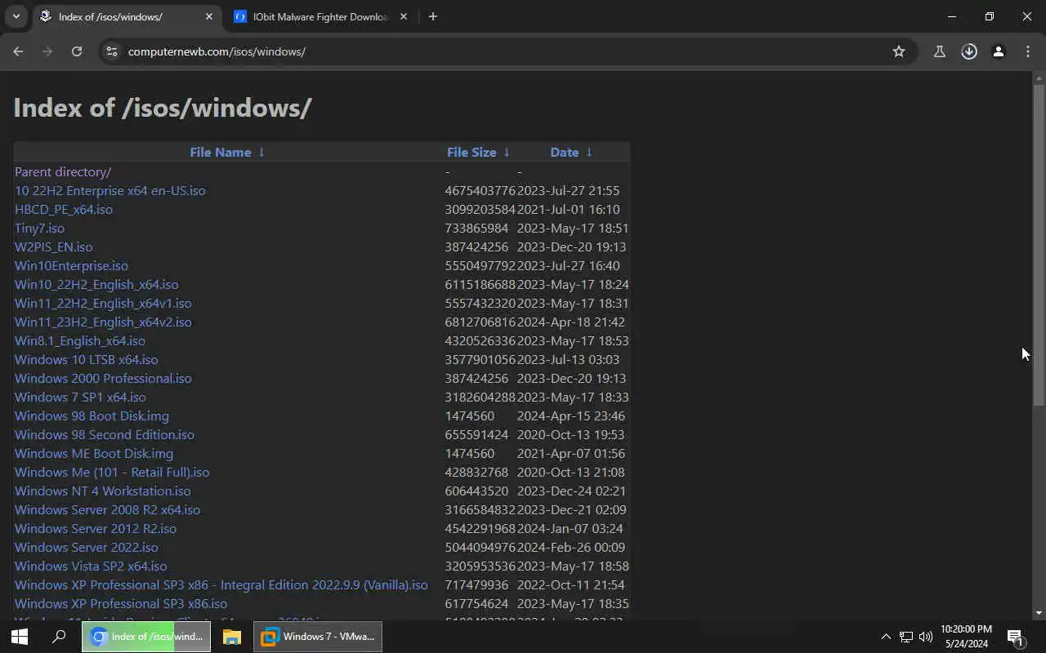Download W2PIS_EN.iso
The height and width of the screenshot is (653, 1046).
53,247
